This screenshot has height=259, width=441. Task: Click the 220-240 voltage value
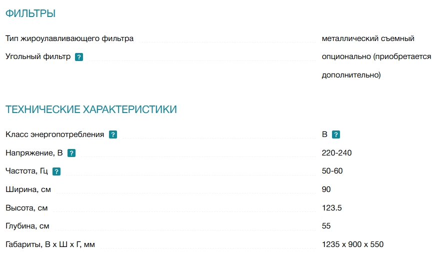pos(336,153)
